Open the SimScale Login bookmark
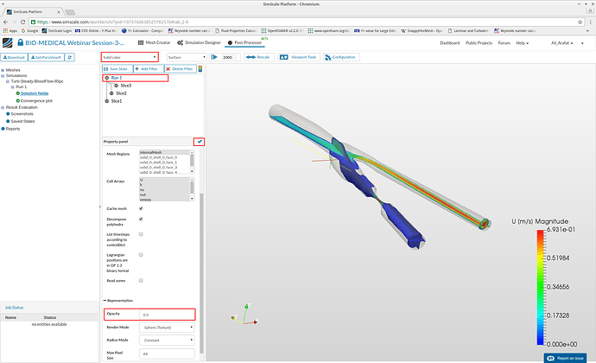596x363 pixels. (57, 31)
